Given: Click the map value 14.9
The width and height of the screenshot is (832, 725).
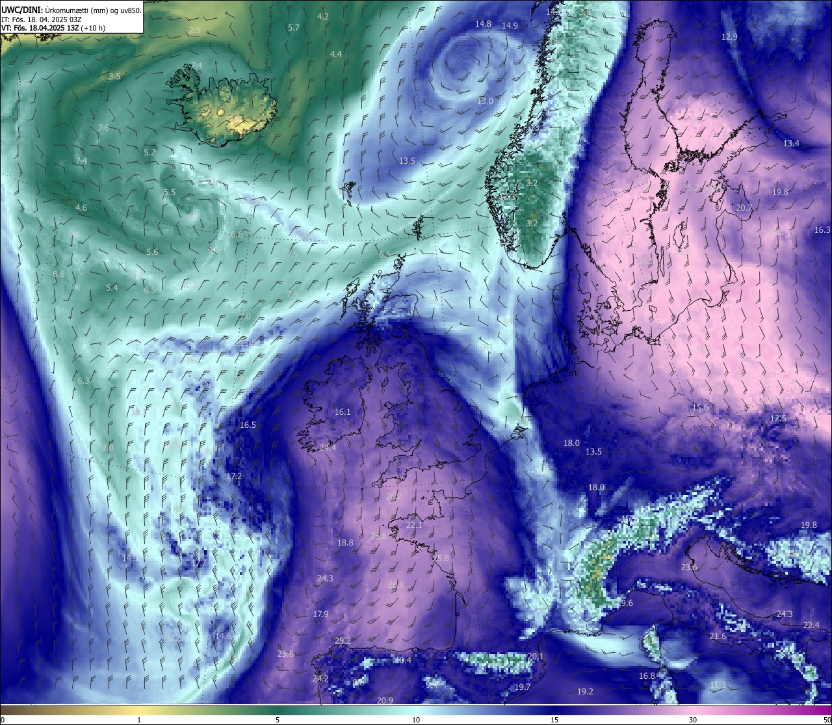Looking at the screenshot, I should tap(510, 26).
